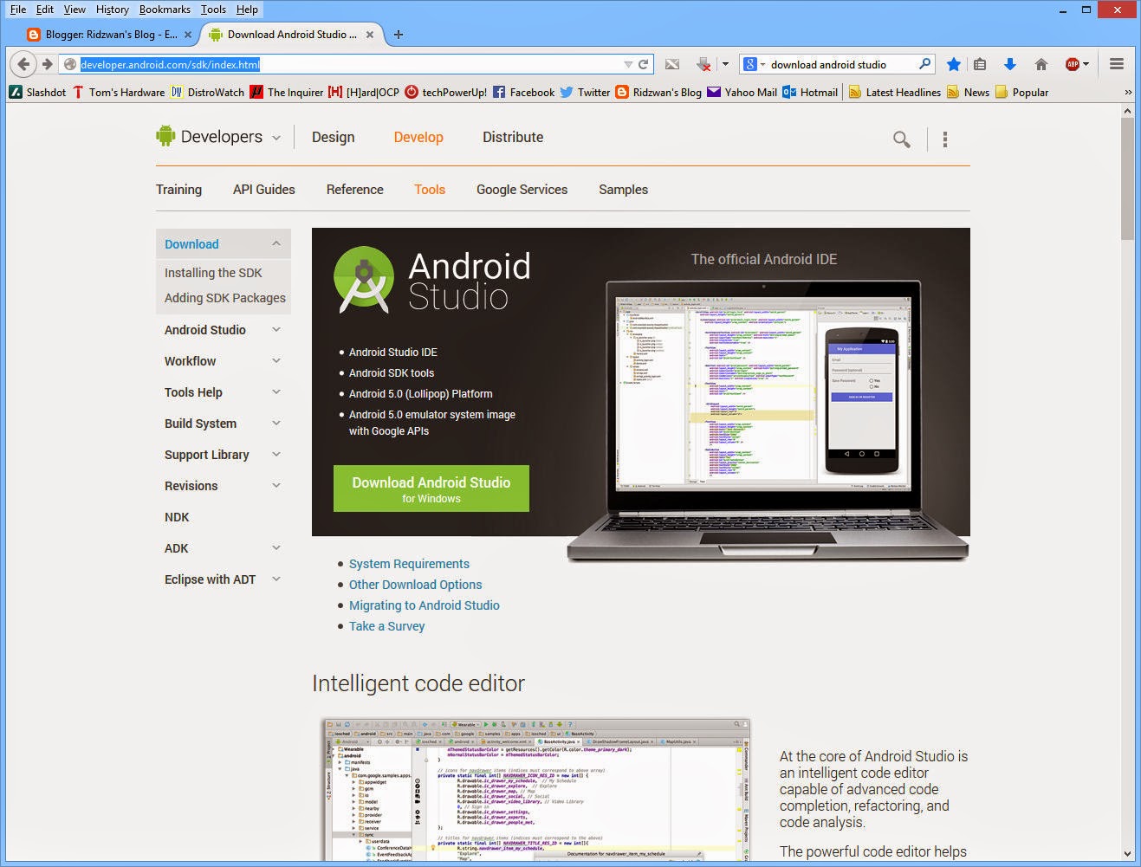Close the Download Android Studio tab
This screenshot has width=1141, height=867.
(370, 35)
